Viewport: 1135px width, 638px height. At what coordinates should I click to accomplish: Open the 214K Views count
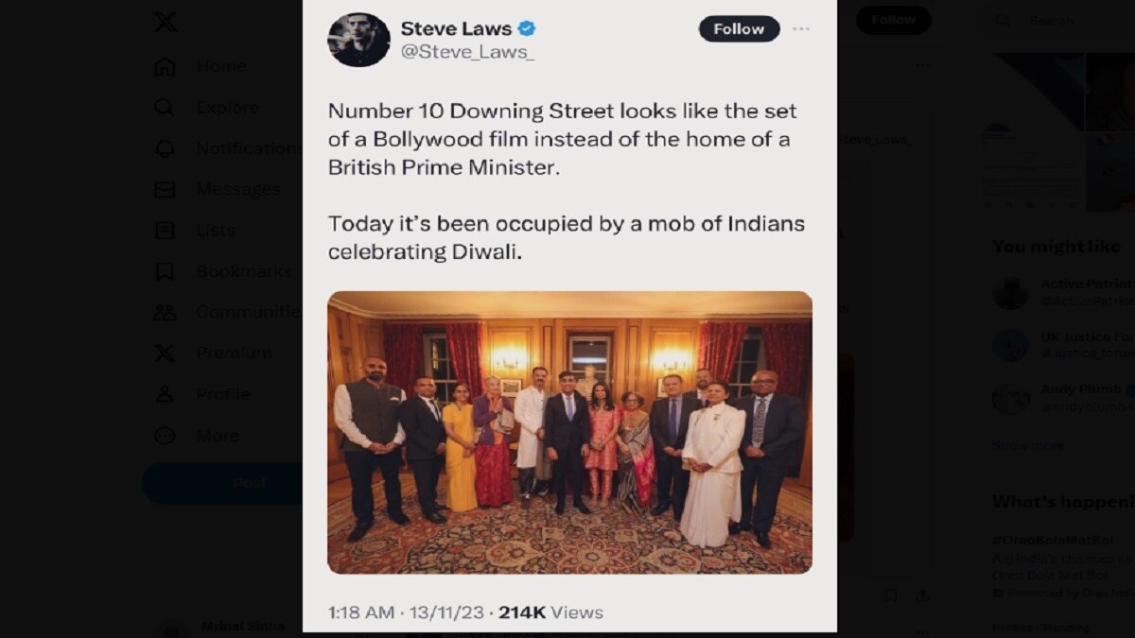point(550,612)
